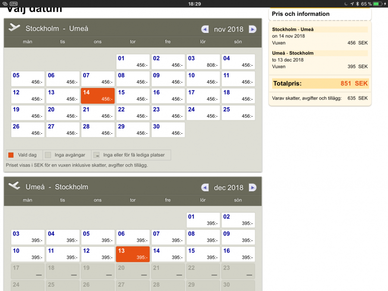Click previous month arrow beside dec 2018
The image size is (388, 291).
click(x=205, y=188)
